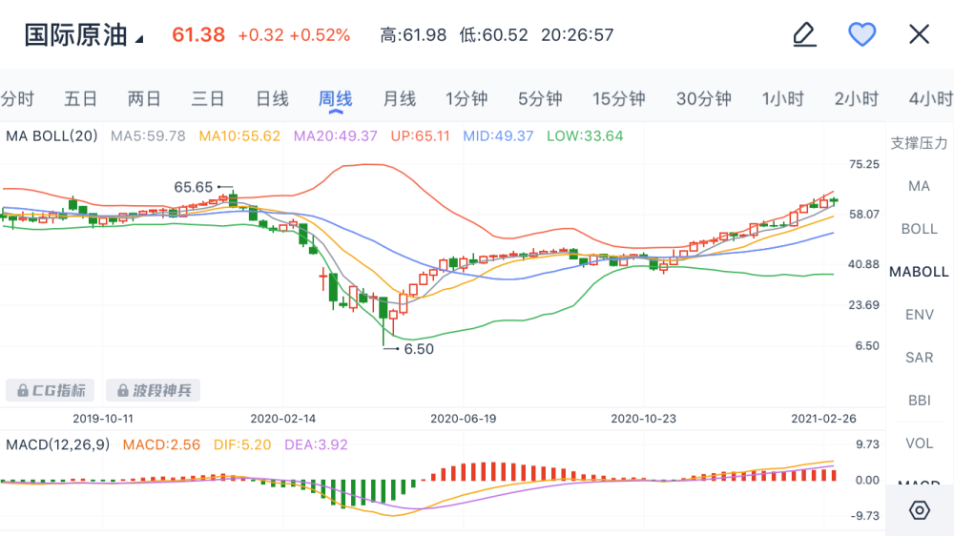The width and height of the screenshot is (954, 536).
Task: Toggle the blue heart favorite icon
Action: point(861,34)
